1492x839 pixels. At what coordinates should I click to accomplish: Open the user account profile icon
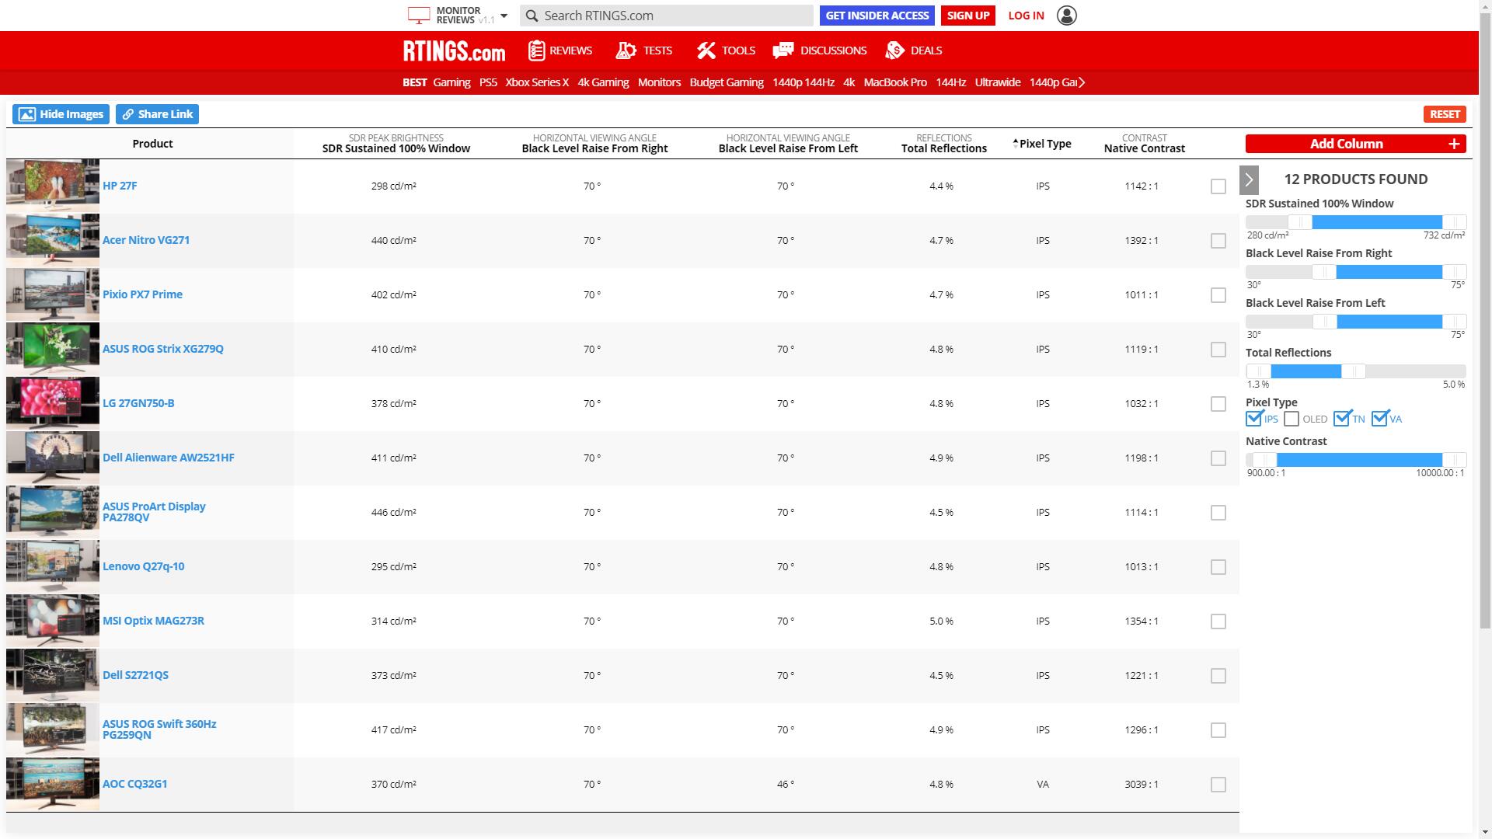click(1067, 16)
